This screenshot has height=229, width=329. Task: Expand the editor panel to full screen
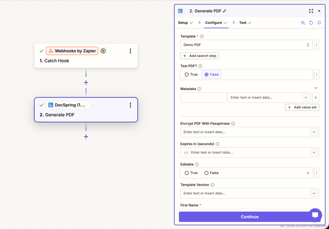[311, 11]
